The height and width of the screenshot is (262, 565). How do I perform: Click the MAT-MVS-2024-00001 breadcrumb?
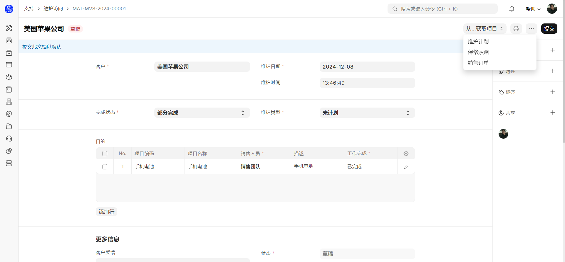pyautogui.click(x=99, y=9)
